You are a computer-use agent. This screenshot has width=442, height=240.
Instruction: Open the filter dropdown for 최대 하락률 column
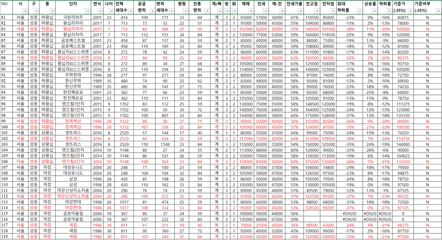[359, 11]
